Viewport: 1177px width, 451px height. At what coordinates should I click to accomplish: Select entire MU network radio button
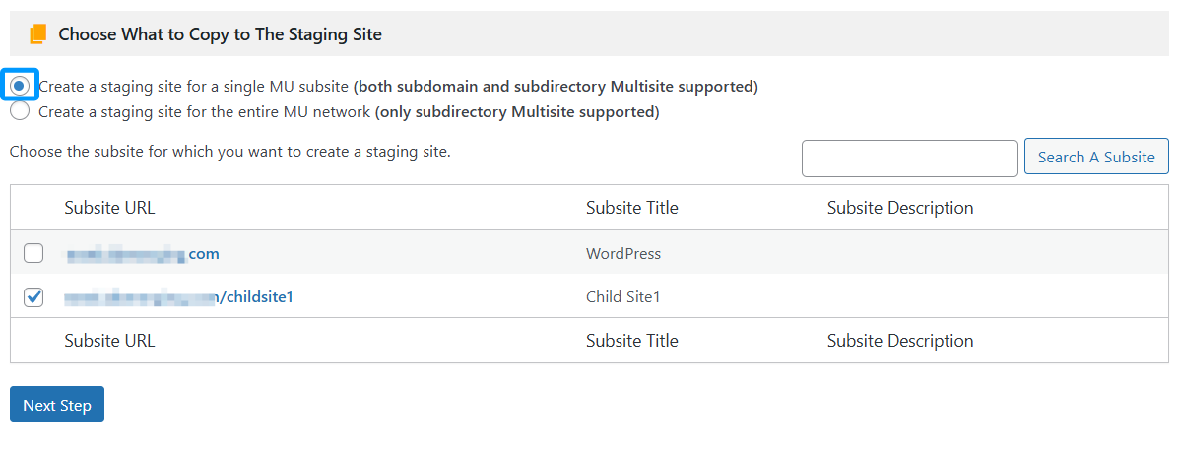pyautogui.click(x=20, y=112)
